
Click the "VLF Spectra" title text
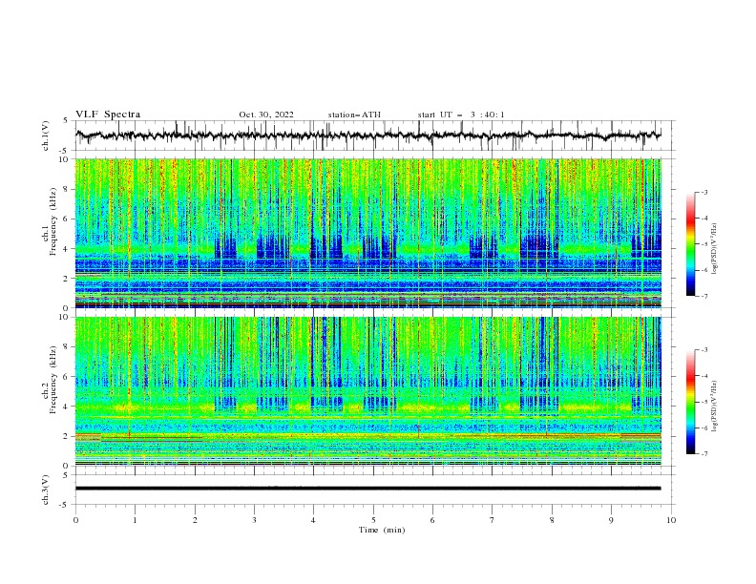[108, 115]
